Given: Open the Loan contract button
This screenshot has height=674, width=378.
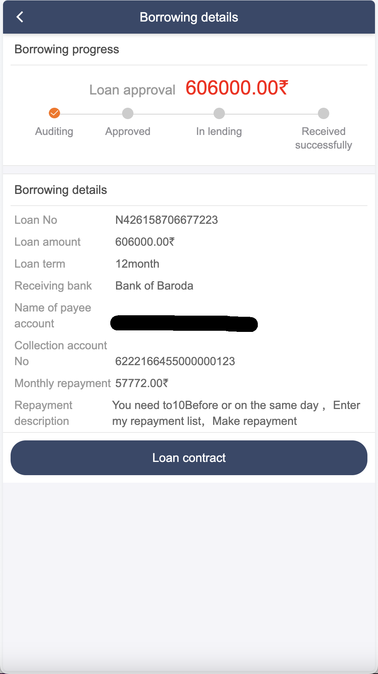Looking at the screenshot, I should [189, 458].
